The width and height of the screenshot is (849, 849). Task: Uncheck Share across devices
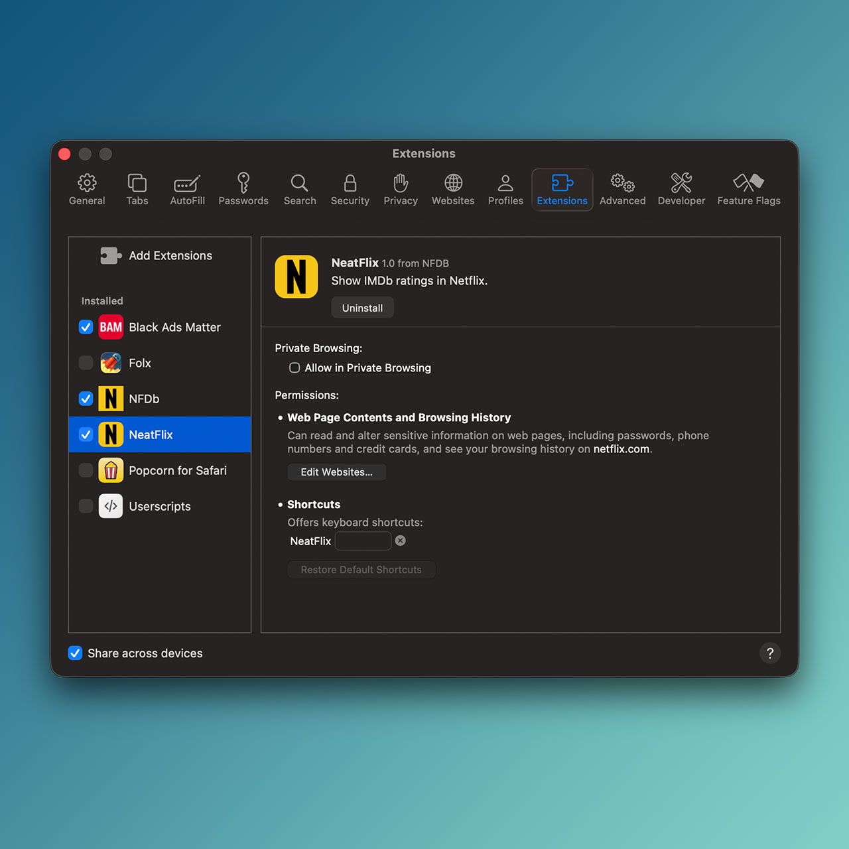coord(75,653)
